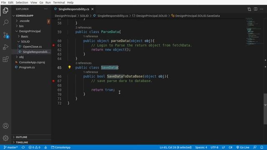The image size is (267, 150).
Task: Open the Extensions view
Action: pyautogui.click(x=5, y=59)
